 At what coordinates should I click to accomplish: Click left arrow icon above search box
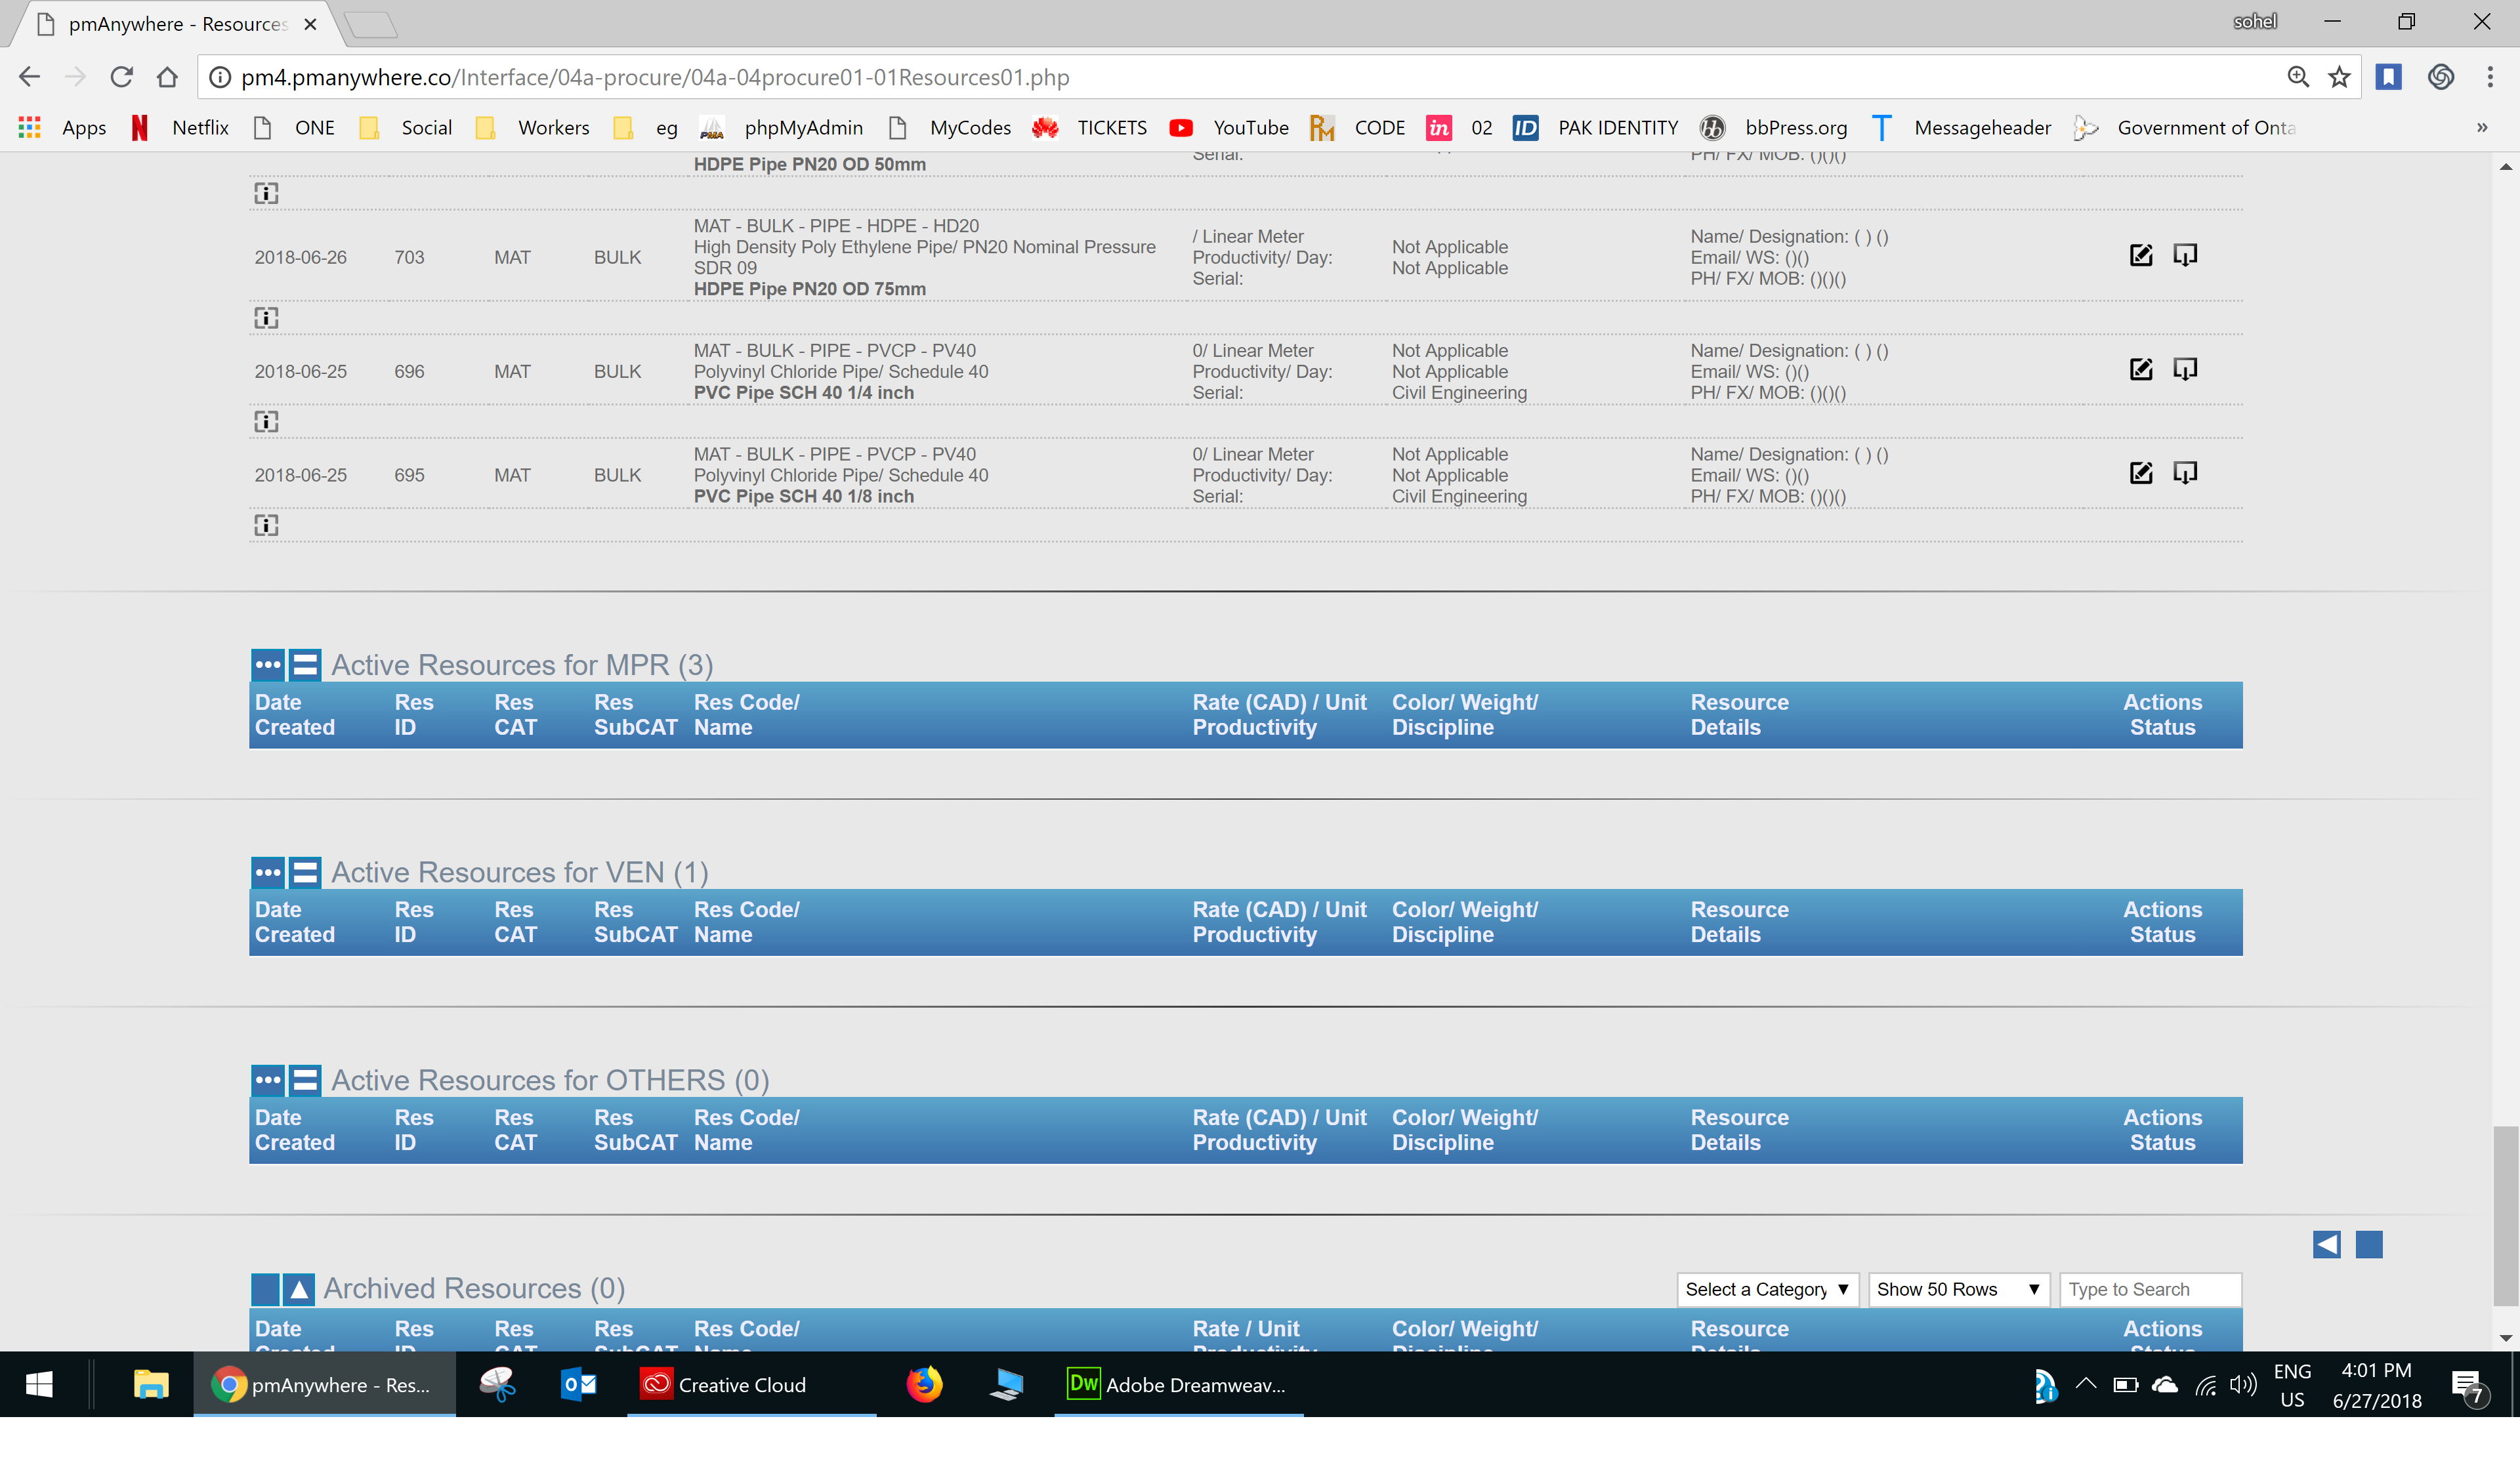click(x=2326, y=1244)
